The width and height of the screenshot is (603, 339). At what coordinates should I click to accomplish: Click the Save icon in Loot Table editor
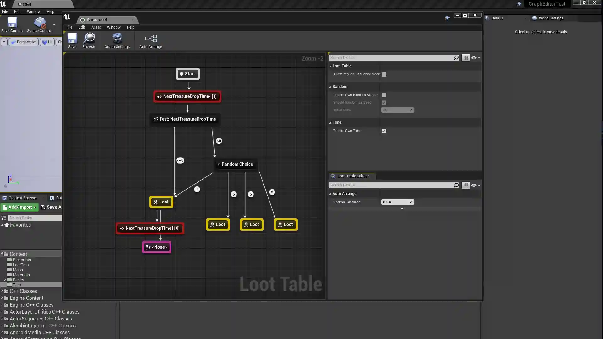72,39
